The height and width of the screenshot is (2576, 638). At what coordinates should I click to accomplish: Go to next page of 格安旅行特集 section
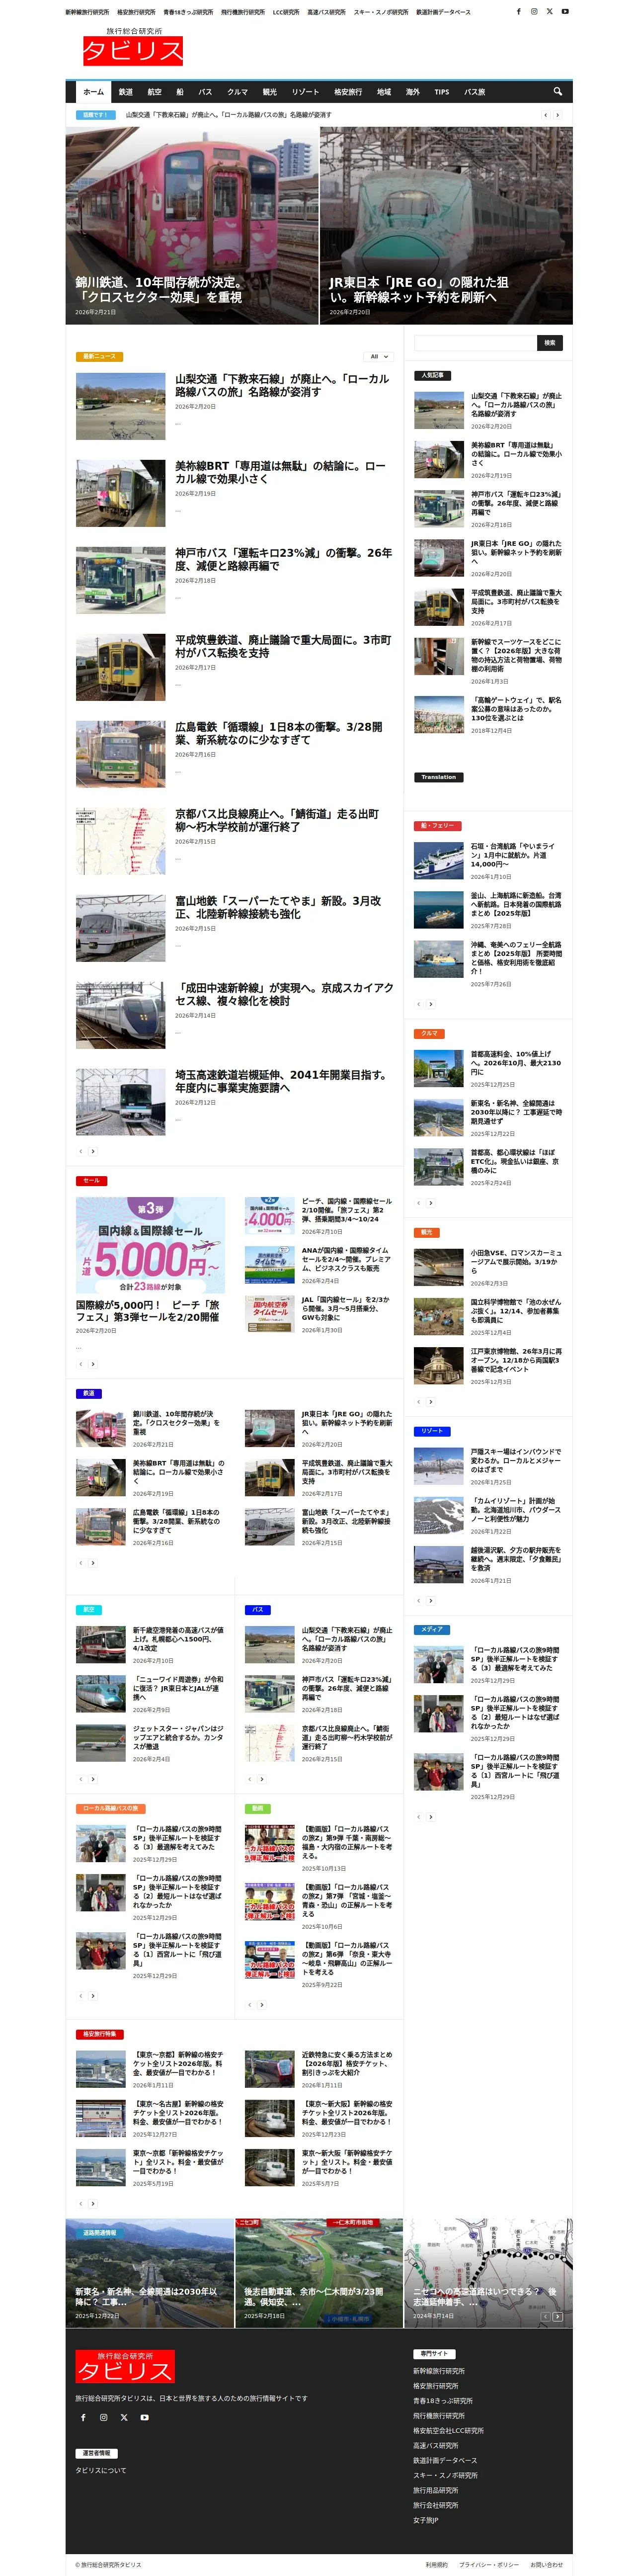click(93, 2204)
